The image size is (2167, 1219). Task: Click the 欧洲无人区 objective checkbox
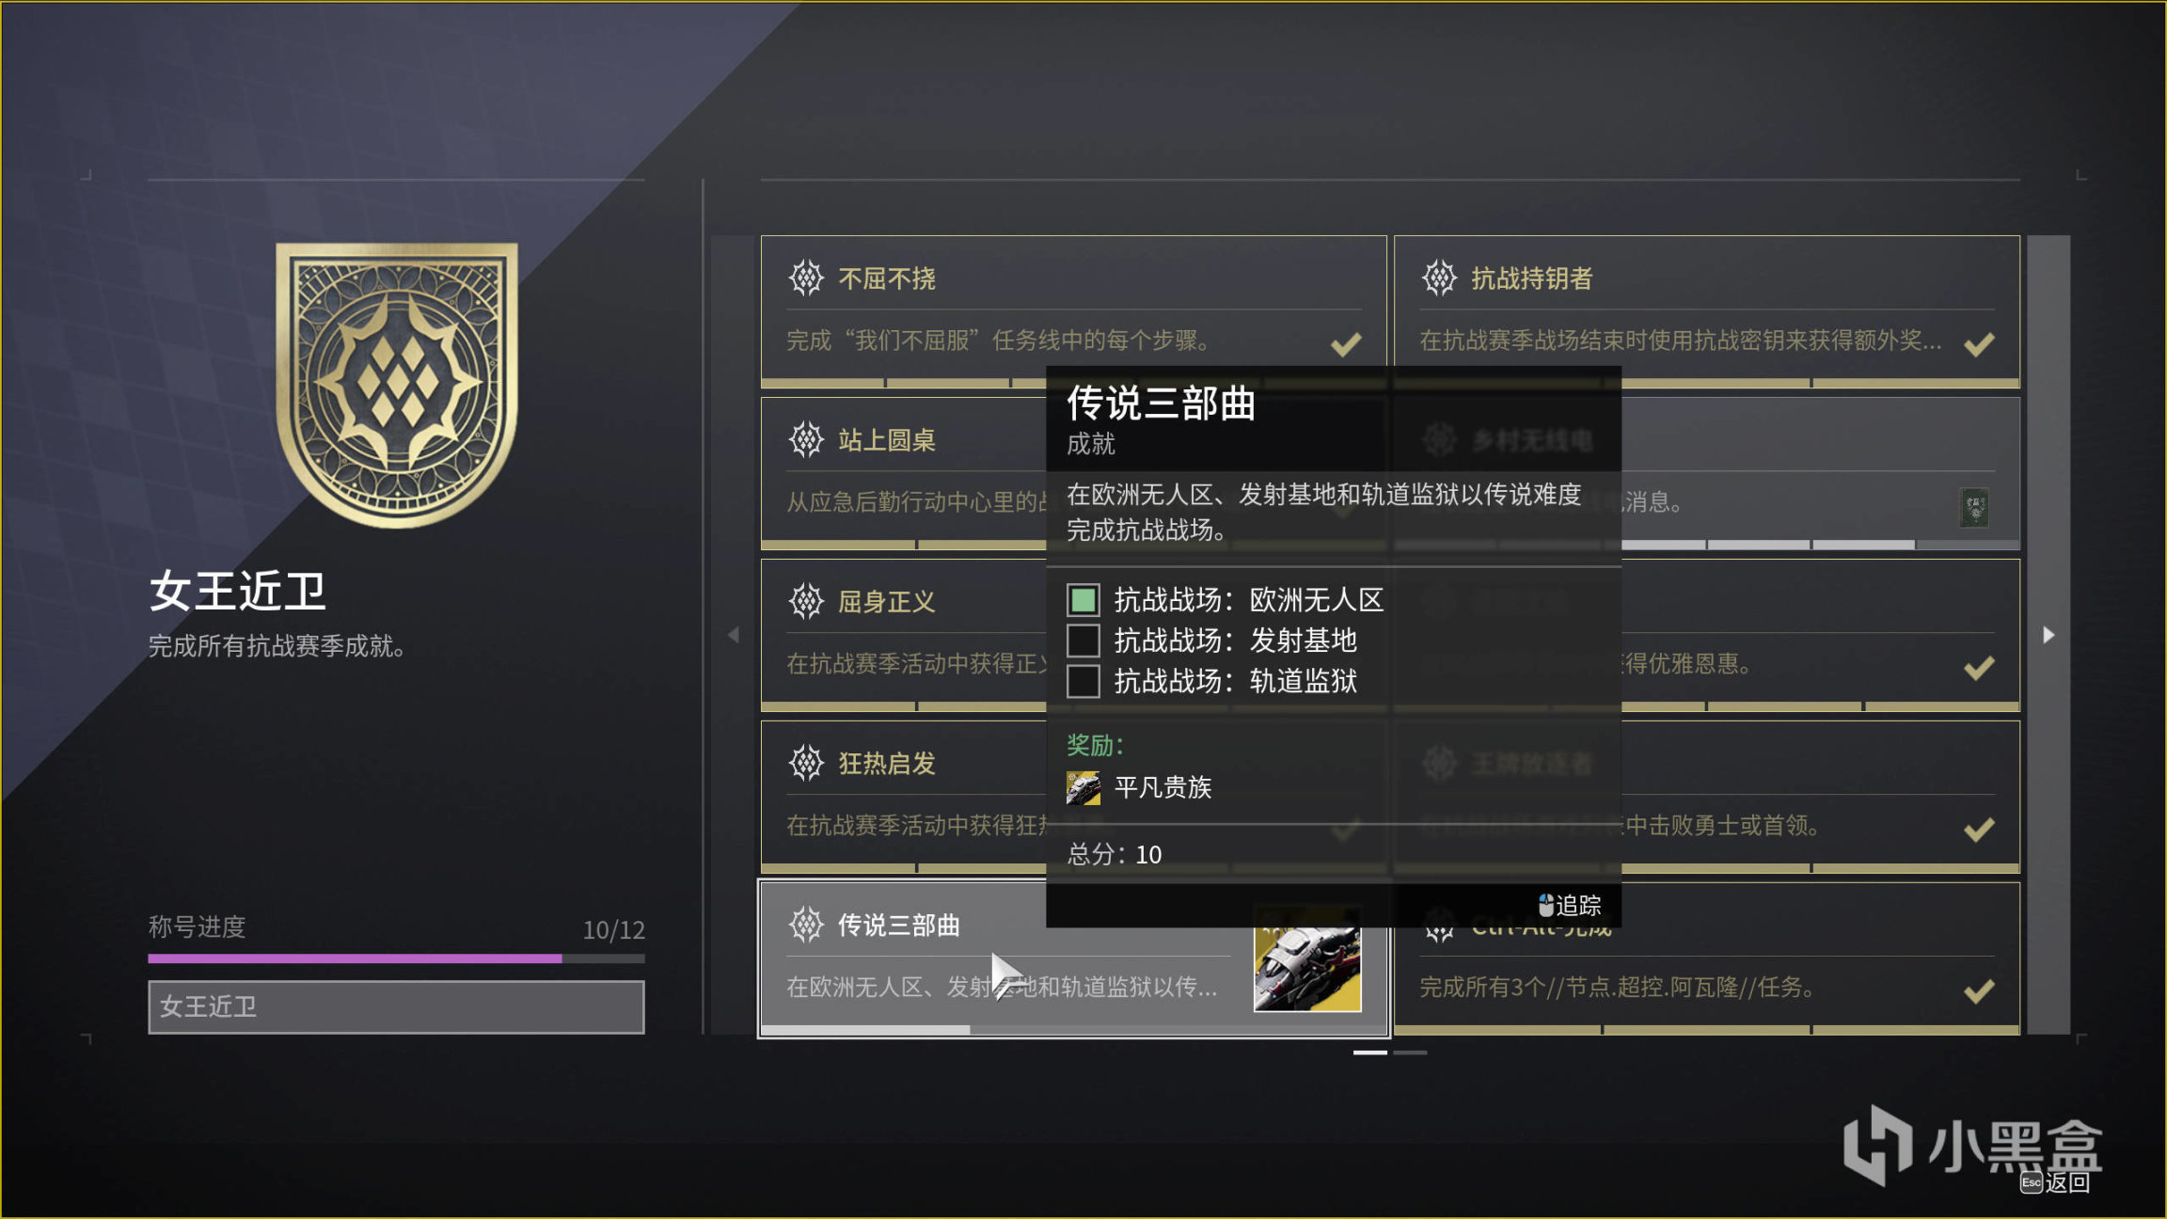pyautogui.click(x=1083, y=599)
